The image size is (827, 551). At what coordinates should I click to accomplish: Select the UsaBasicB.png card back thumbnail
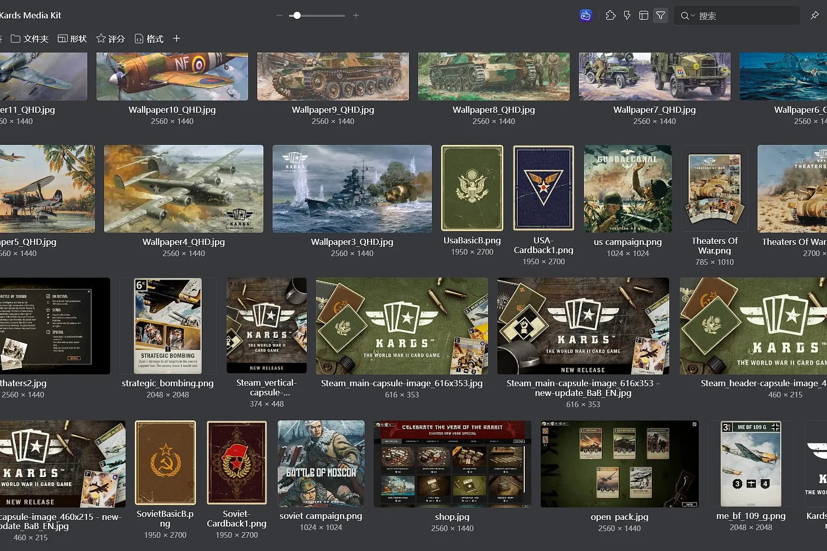(x=472, y=188)
